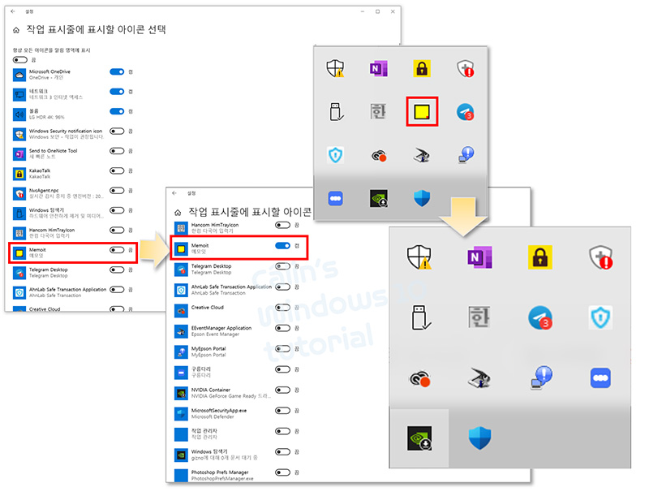The height and width of the screenshot is (496, 649).
Task: Enable Send to OneNote Tool toggle
Action: 117,151
